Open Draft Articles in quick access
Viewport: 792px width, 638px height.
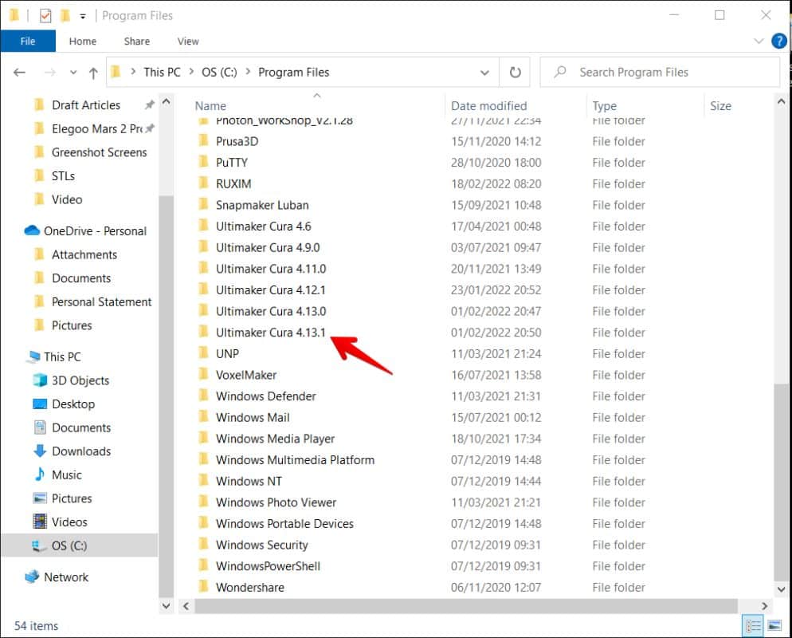point(86,104)
